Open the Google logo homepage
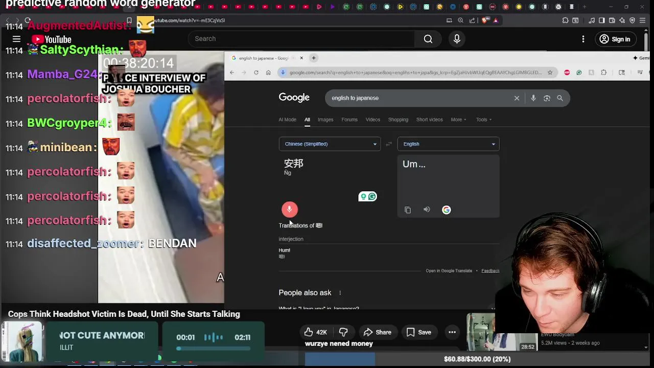The width and height of the screenshot is (654, 368). click(x=294, y=98)
